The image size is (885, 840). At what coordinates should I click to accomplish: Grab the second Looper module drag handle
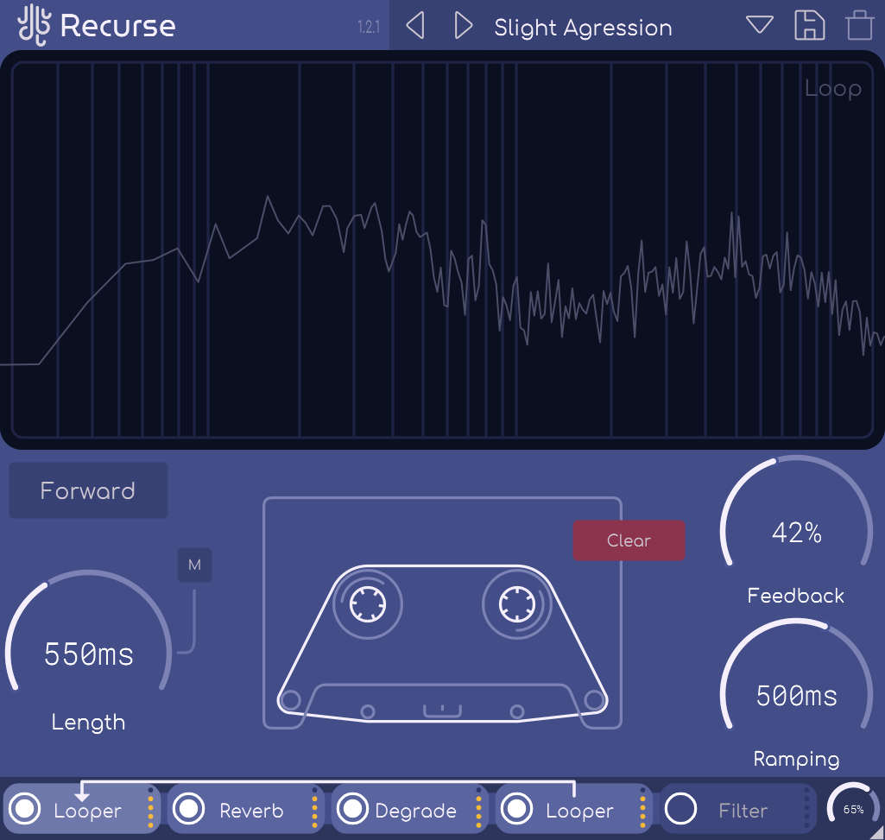pos(642,808)
